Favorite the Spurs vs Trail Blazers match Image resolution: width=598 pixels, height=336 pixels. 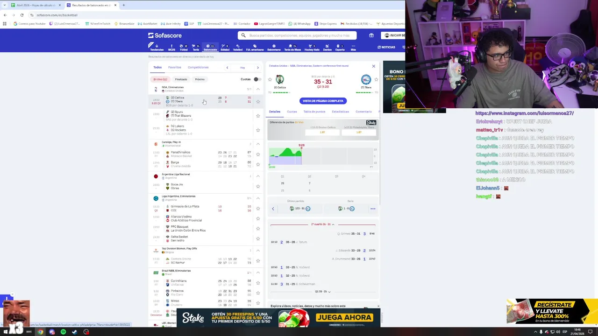[x=258, y=116]
